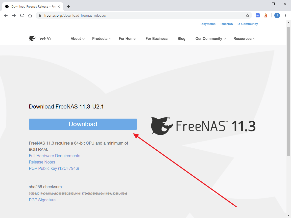
Task: Minimize the Chrome window
Action: [262, 4]
